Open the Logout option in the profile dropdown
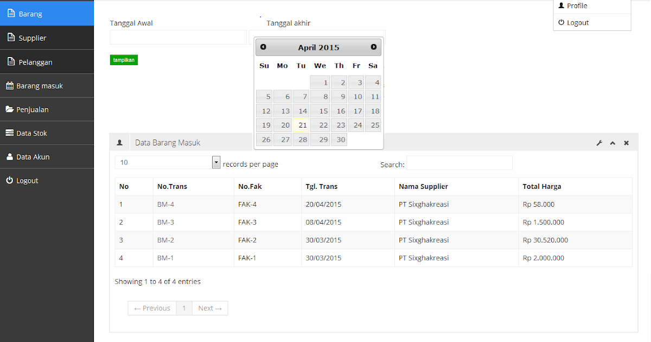This screenshot has height=342, width=651. pyautogui.click(x=577, y=22)
